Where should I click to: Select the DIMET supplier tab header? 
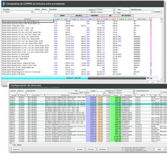(62, 16)
